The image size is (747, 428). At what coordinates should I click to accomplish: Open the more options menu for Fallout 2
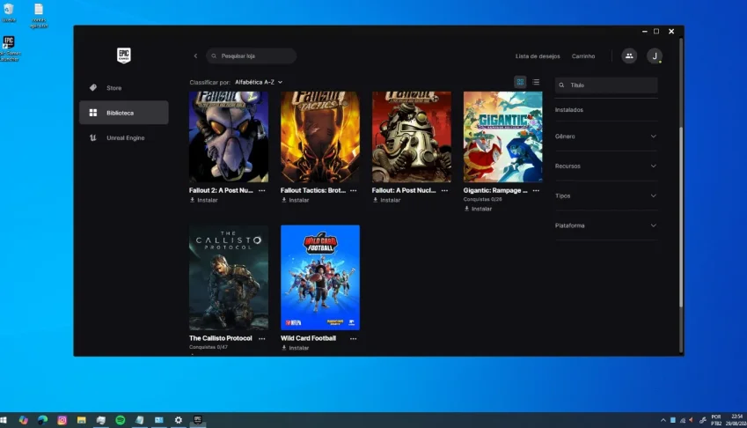pyautogui.click(x=262, y=190)
